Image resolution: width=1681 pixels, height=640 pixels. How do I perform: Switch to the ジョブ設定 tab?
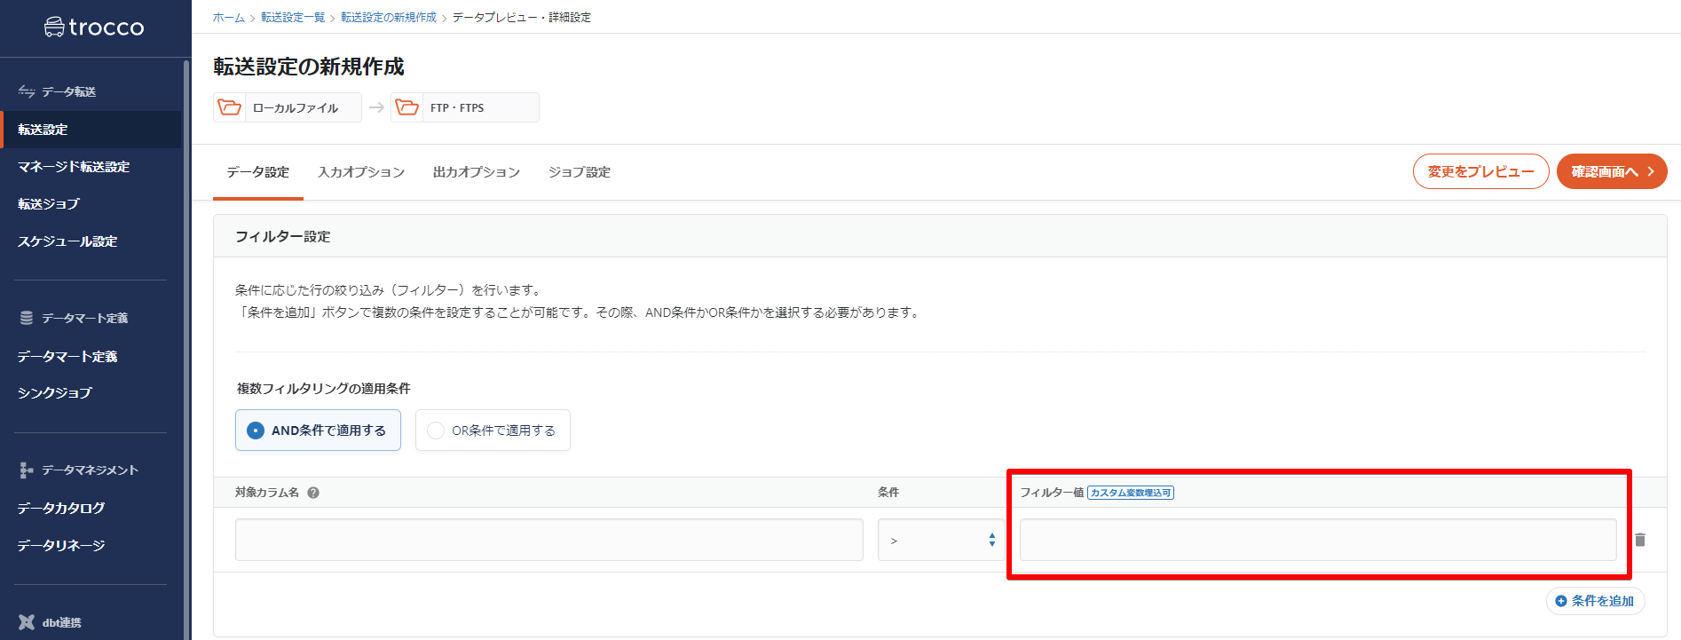[580, 172]
